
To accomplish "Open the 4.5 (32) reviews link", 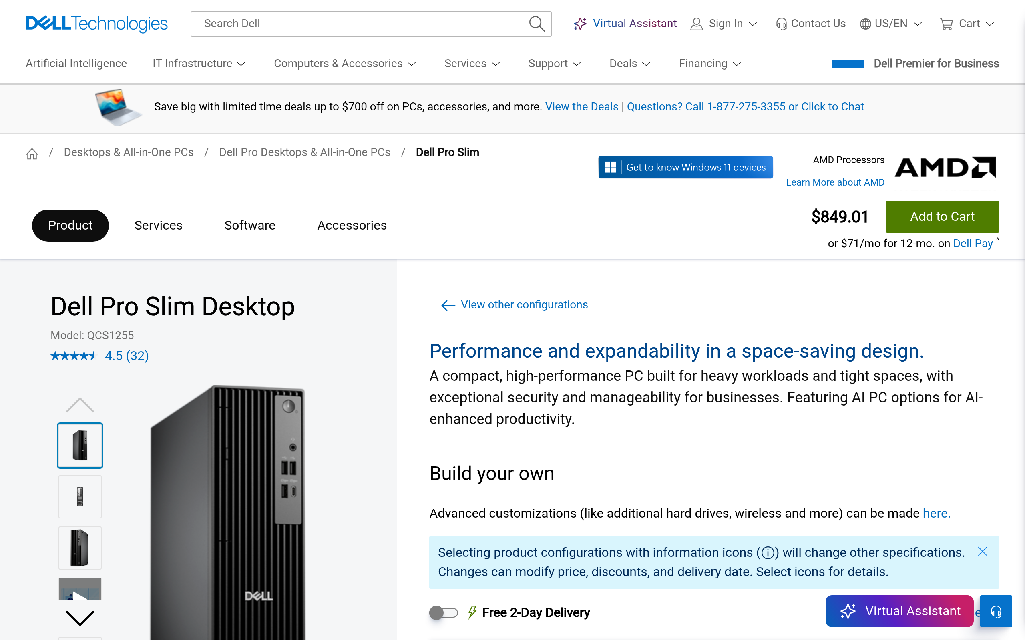I will tap(127, 356).
